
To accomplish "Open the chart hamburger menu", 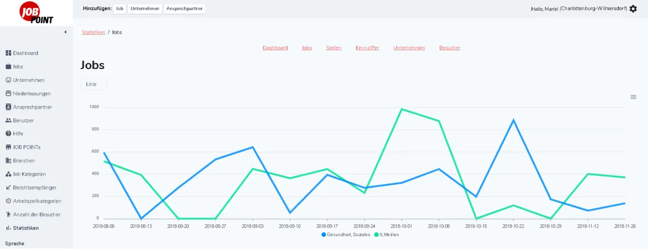I will pyautogui.click(x=634, y=97).
